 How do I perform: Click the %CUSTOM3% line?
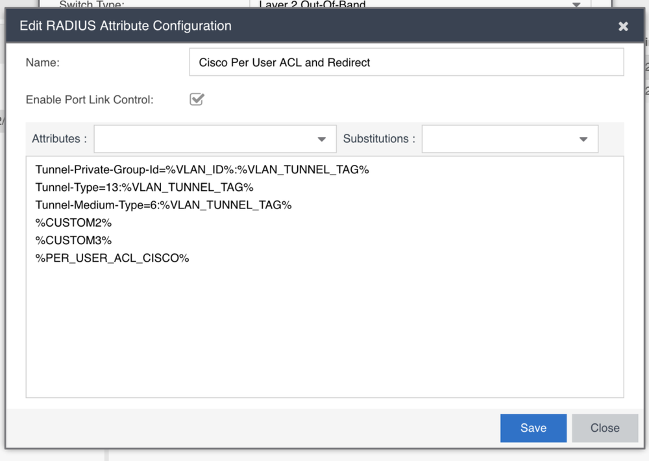click(x=73, y=241)
